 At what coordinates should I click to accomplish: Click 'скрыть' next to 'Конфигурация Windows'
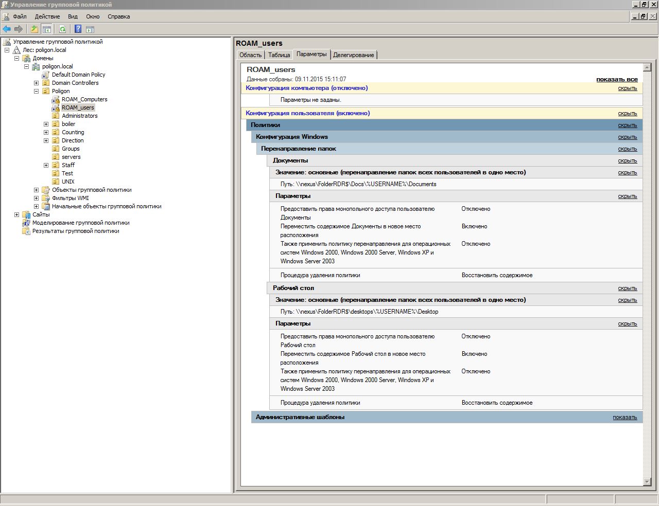(628, 137)
